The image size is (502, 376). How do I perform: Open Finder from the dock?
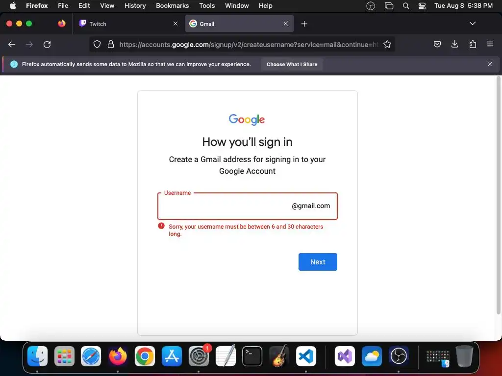tap(37, 356)
